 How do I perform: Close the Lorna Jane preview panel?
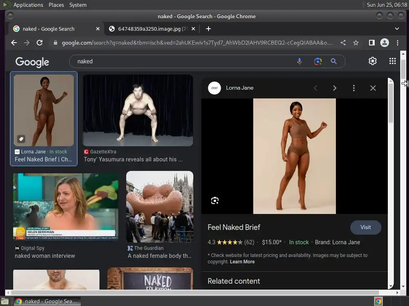click(373, 88)
